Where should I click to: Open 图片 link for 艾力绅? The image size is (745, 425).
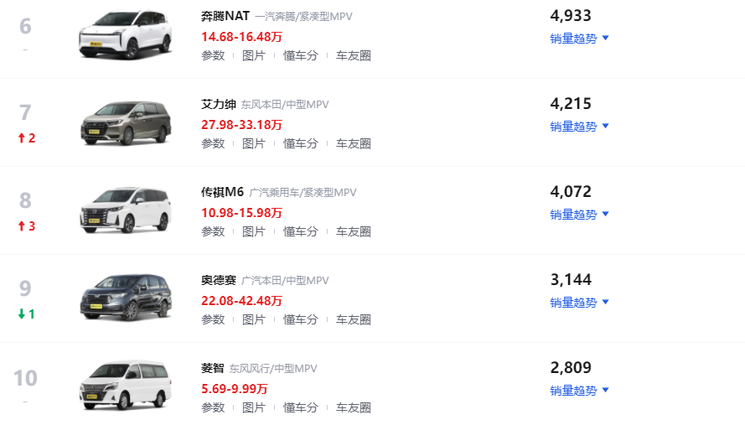[254, 143]
